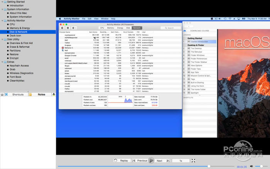This screenshot has width=270, height=169.
Task: Enter fullscreen with the expand arrows icon
Action: [193, 161]
